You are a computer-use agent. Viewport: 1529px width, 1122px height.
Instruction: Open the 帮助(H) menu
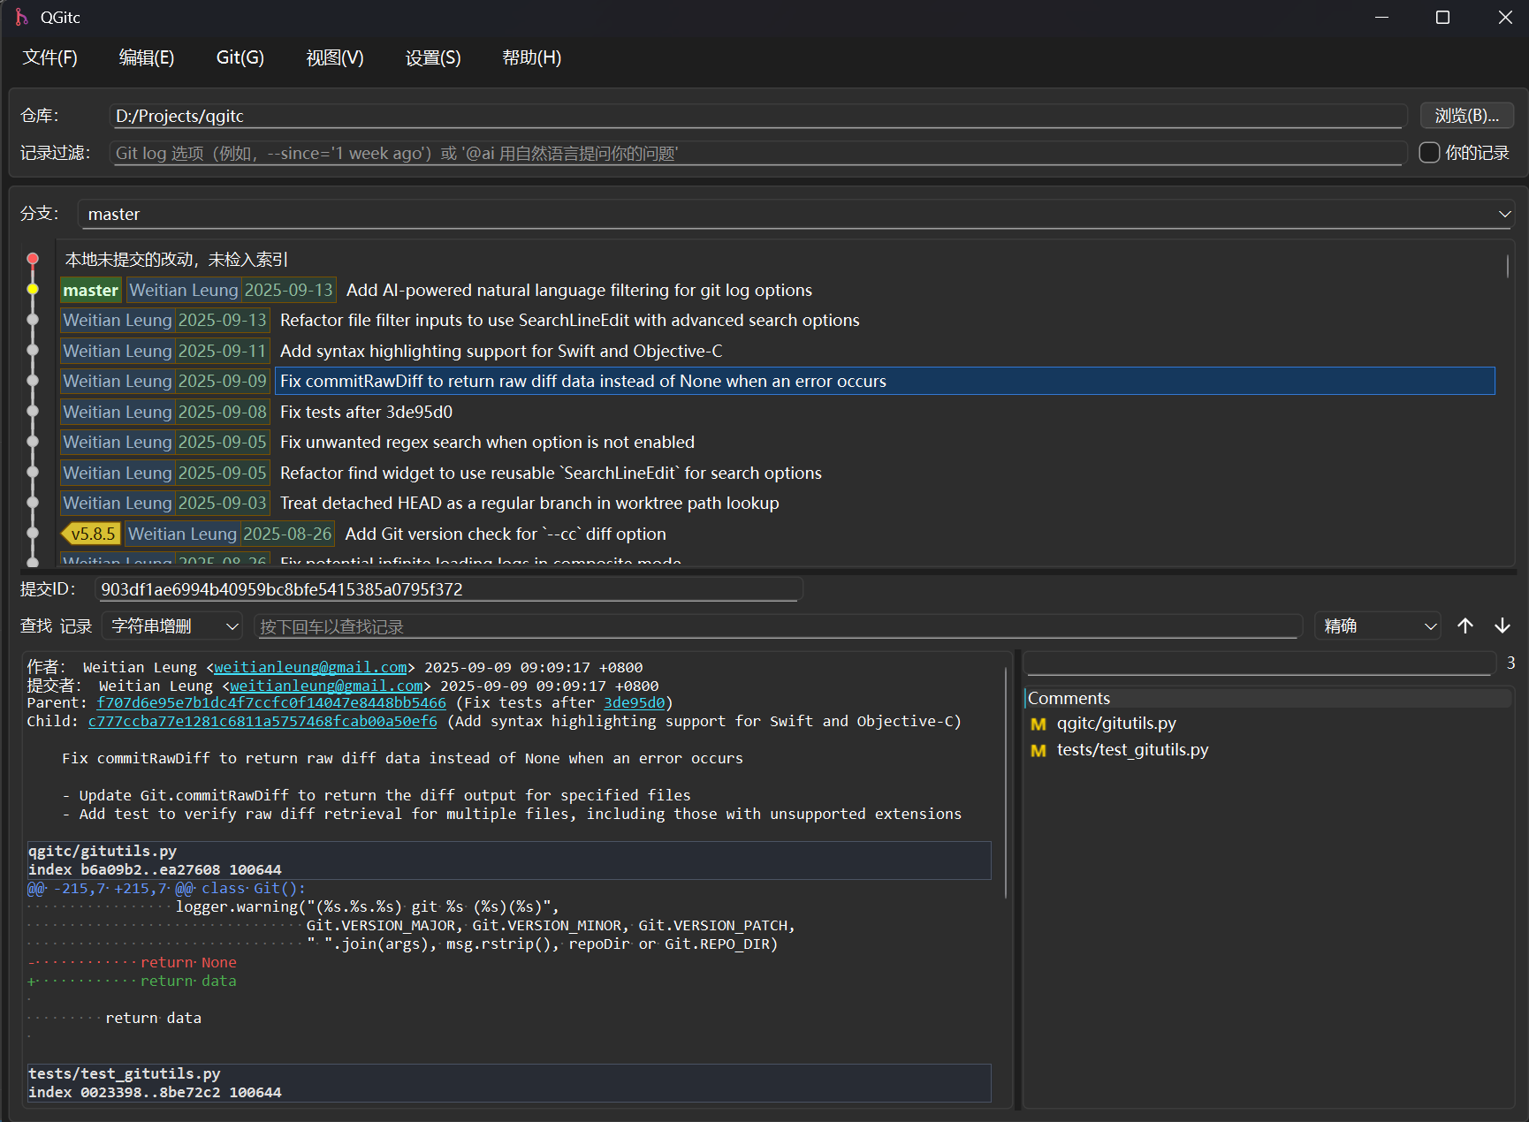[531, 57]
